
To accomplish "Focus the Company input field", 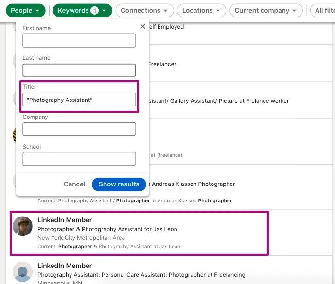I will click(x=79, y=129).
